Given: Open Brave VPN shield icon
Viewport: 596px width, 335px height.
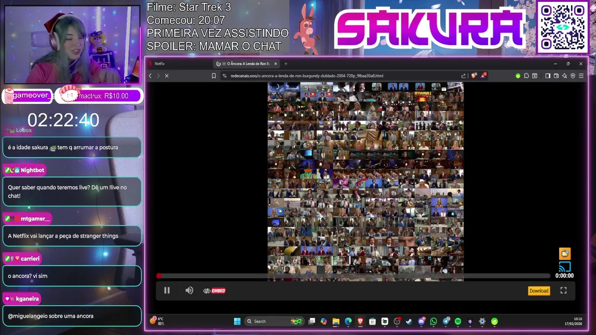Looking at the screenshot, I should pyautogui.click(x=573, y=76).
